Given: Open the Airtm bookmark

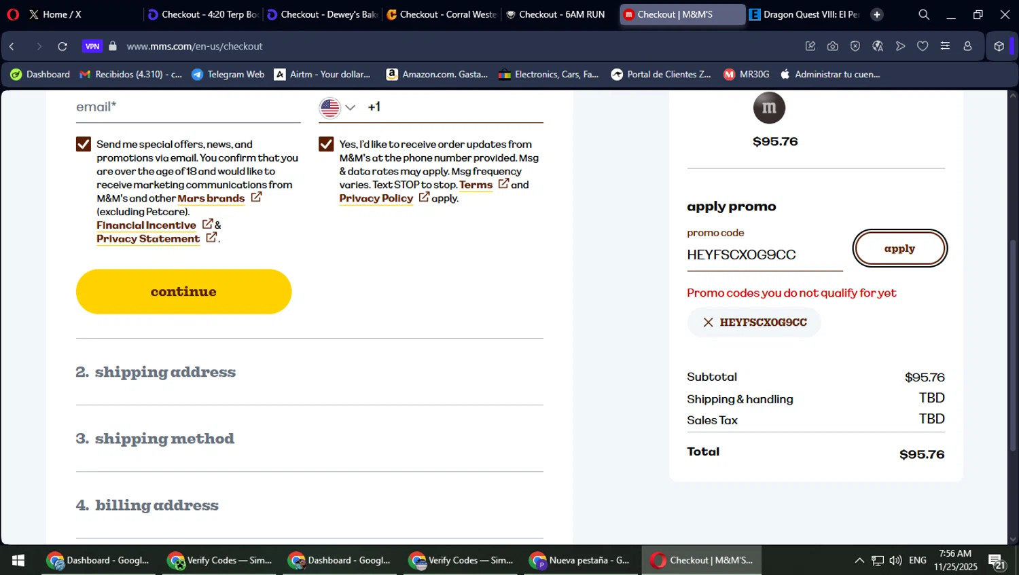Looking at the screenshot, I should coord(322,74).
